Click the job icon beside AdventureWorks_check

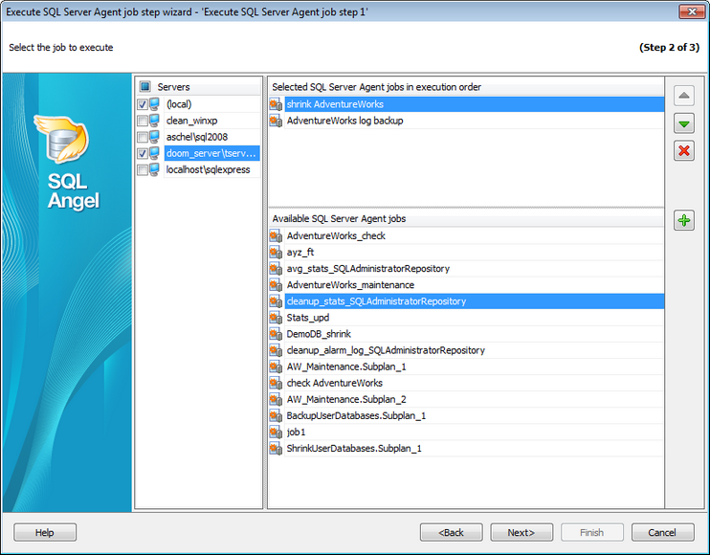coord(276,235)
